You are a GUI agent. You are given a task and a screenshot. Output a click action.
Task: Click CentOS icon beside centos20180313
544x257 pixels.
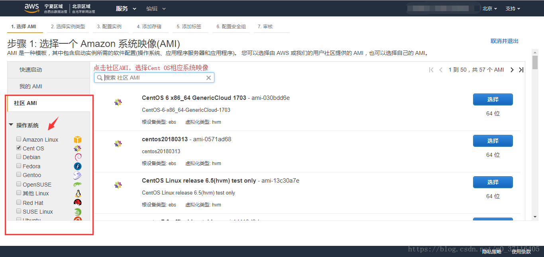point(118,144)
